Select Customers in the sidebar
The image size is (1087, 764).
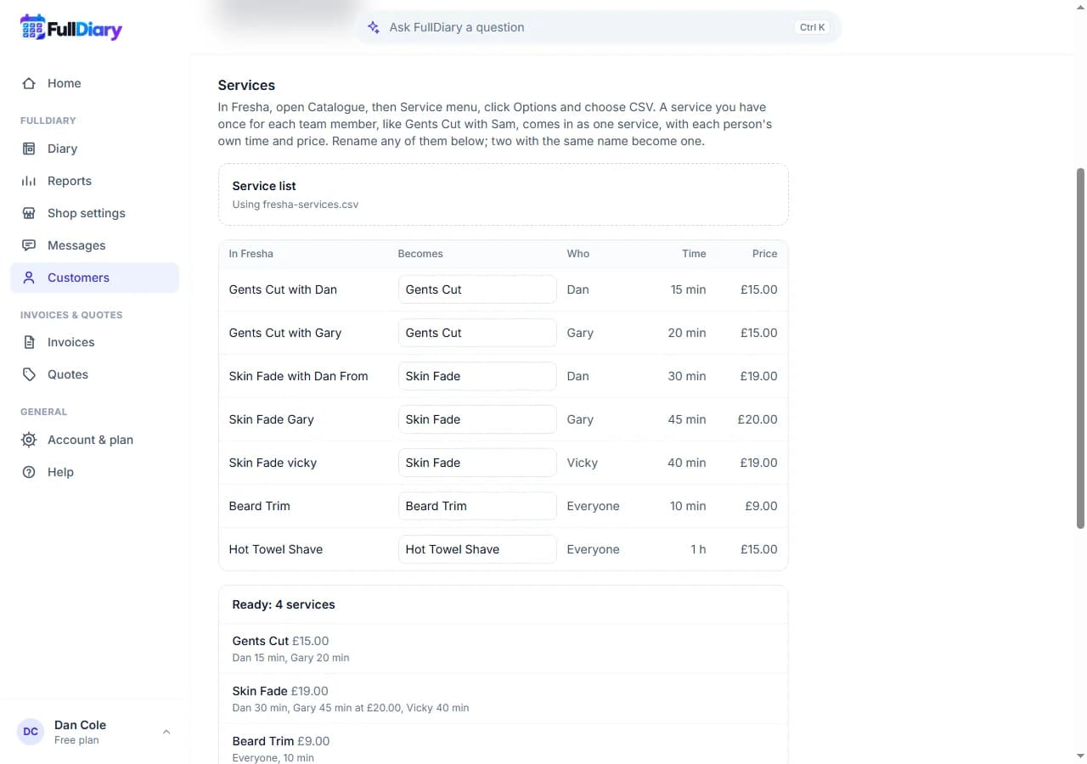tap(94, 278)
